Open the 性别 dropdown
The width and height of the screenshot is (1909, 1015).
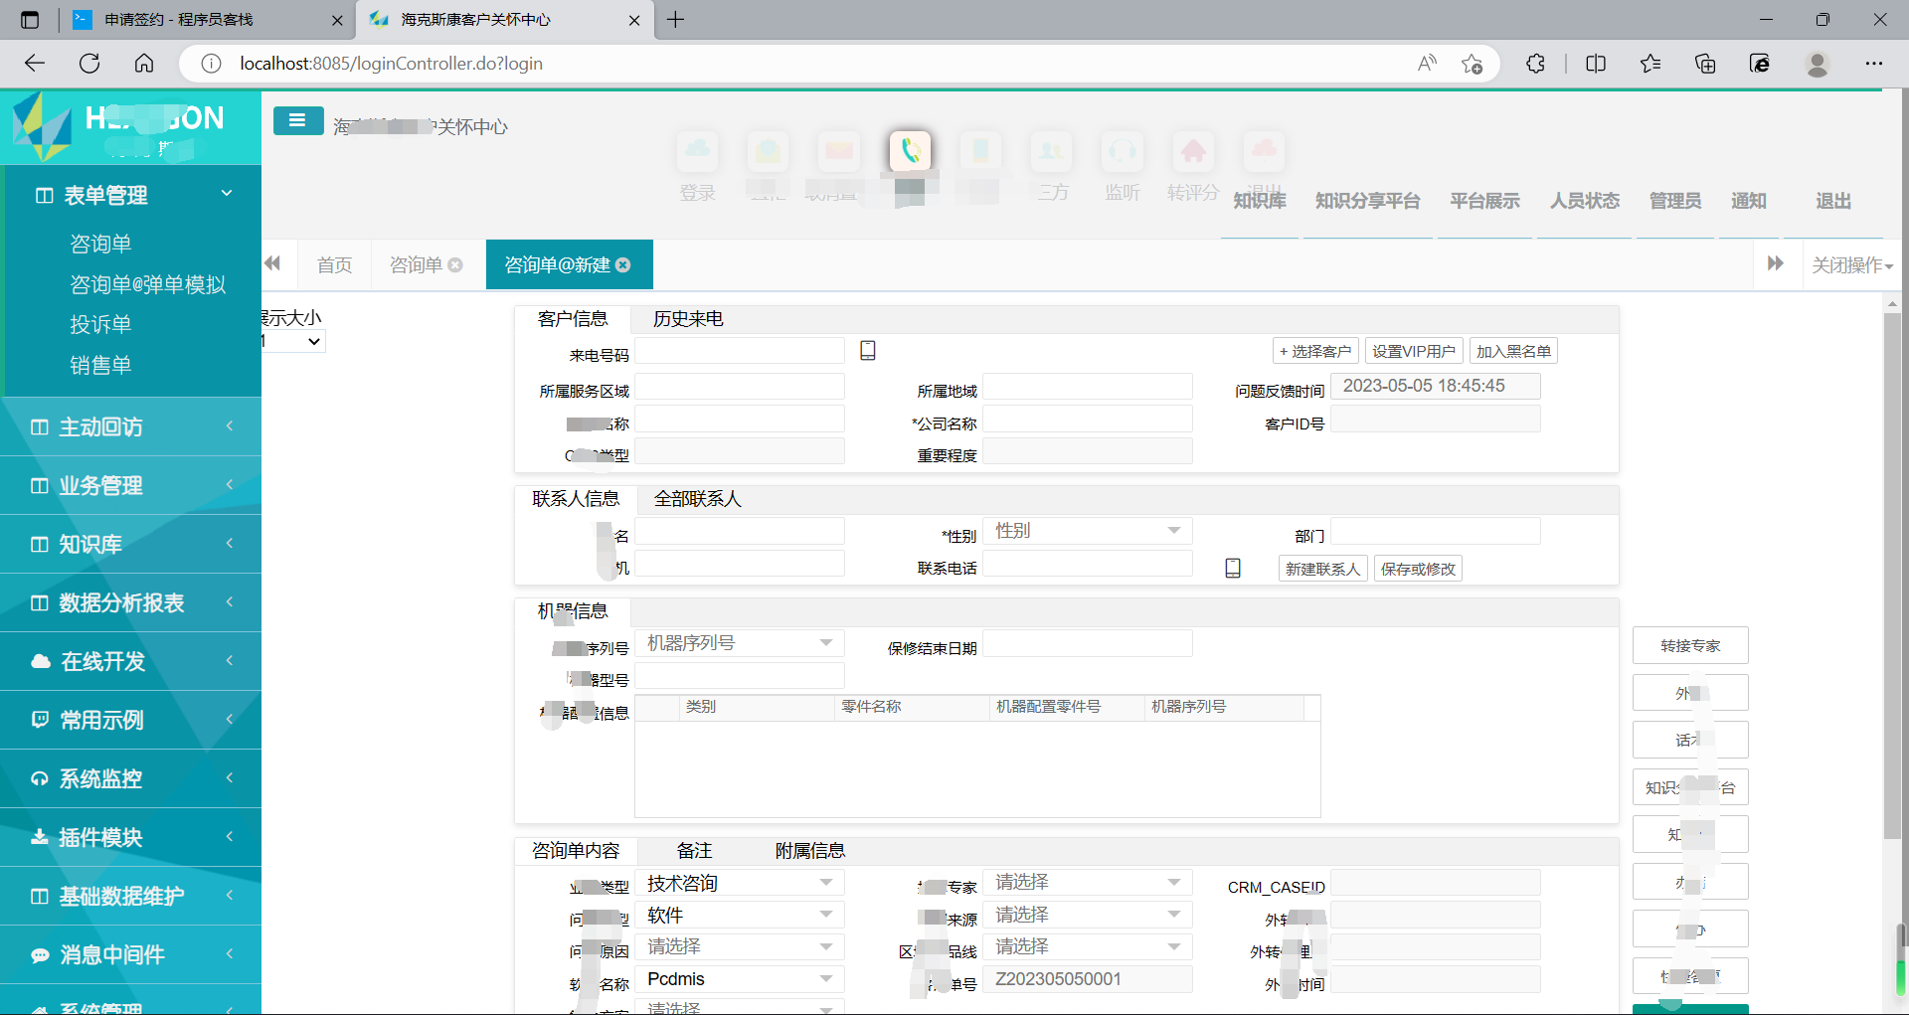click(1088, 531)
